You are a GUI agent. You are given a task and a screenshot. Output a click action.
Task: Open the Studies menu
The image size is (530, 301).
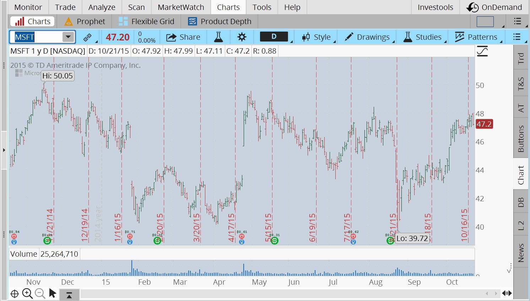(423, 37)
